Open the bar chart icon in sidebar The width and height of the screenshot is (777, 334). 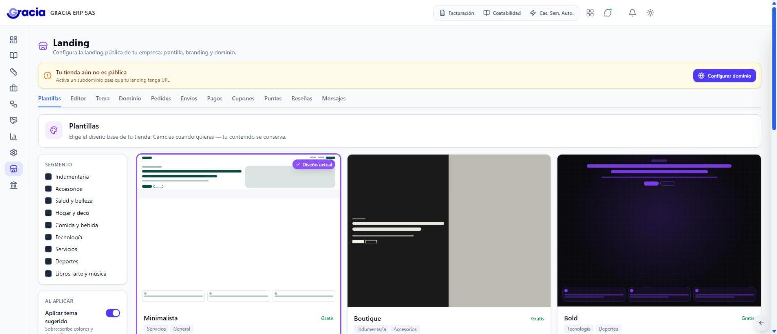[x=14, y=137]
